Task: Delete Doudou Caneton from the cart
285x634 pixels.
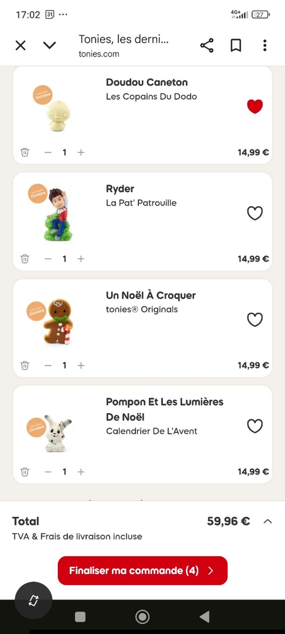Action: pos(25,152)
